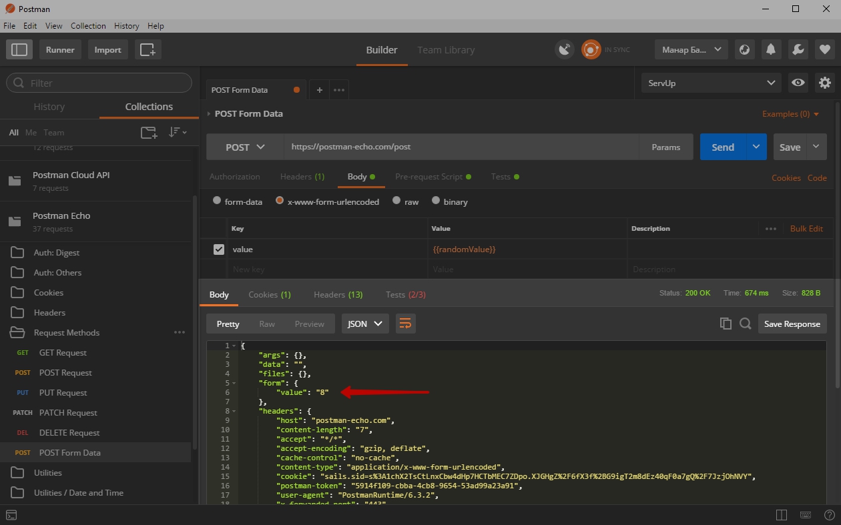Search within the response body
The height and width of the screenshot is (525, 841).
click(x=746, y=324)
